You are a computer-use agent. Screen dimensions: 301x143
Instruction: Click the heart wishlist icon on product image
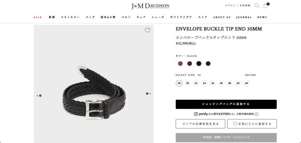pyautogui.click(x=148, y=30)
